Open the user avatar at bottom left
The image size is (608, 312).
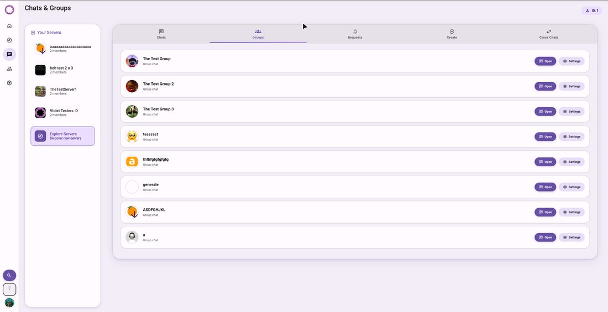[9, 303]
